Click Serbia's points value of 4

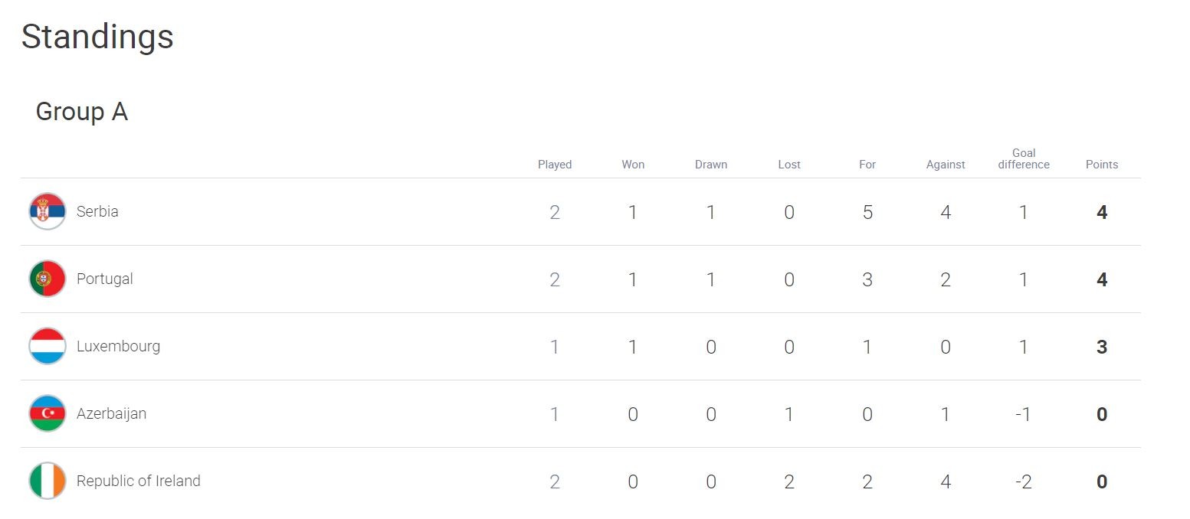1102,212
